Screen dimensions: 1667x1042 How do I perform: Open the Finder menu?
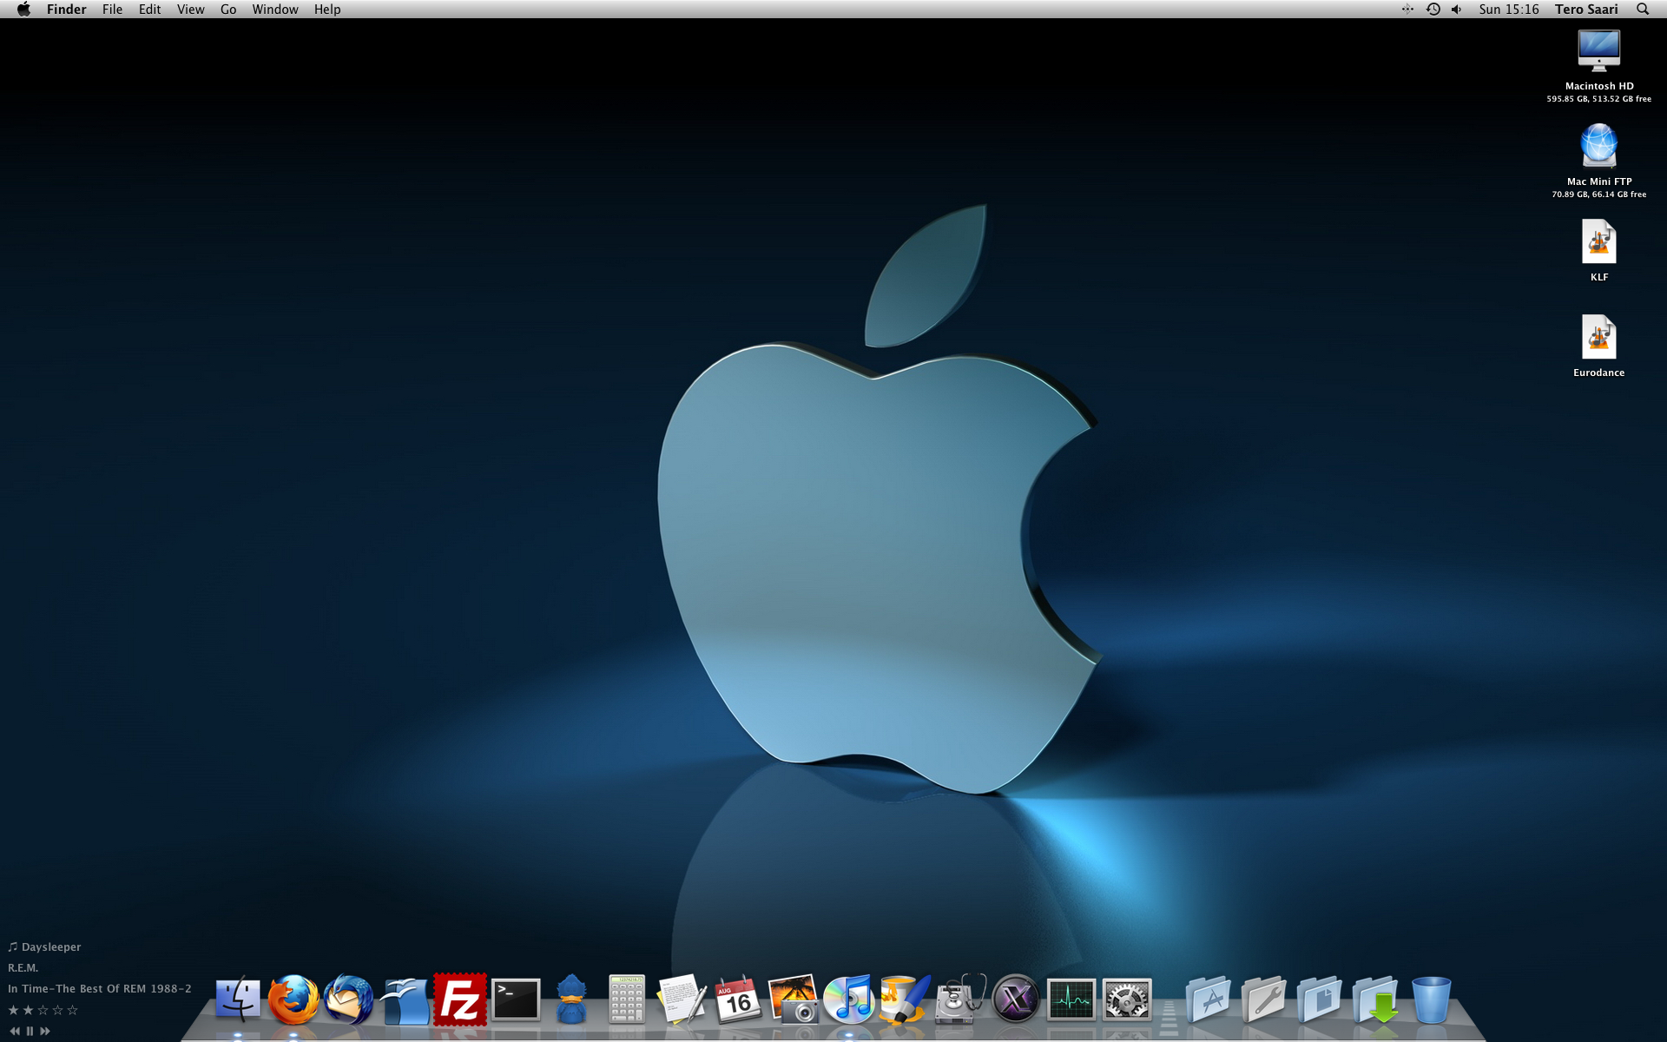66,10
